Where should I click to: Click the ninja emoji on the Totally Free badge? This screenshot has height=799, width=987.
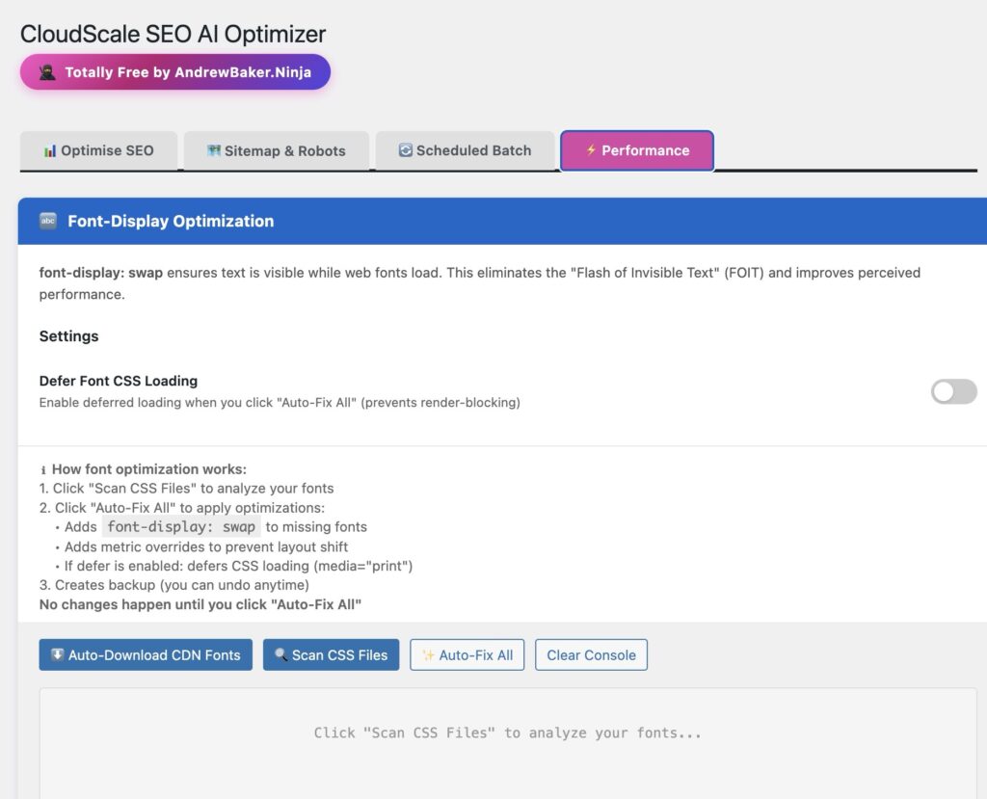pyautogui.click(x=44, y=71)
